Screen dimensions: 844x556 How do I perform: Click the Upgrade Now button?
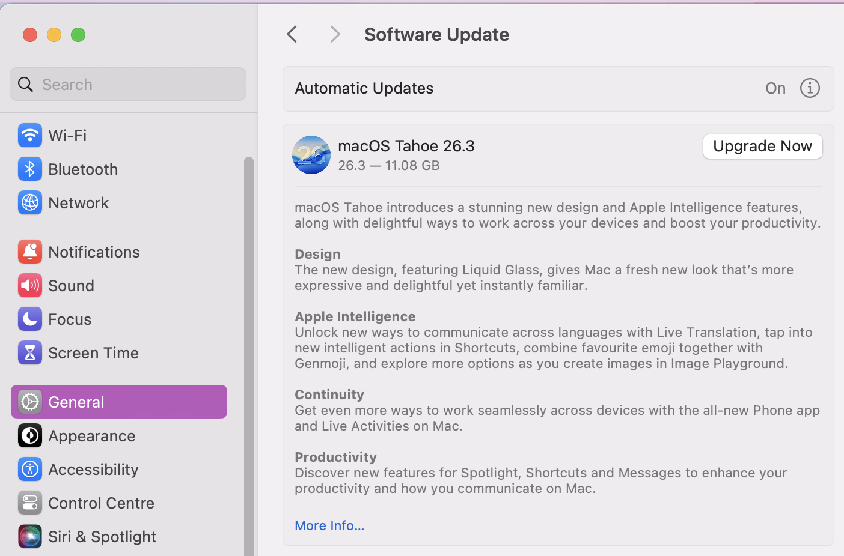tap(762, 146)
